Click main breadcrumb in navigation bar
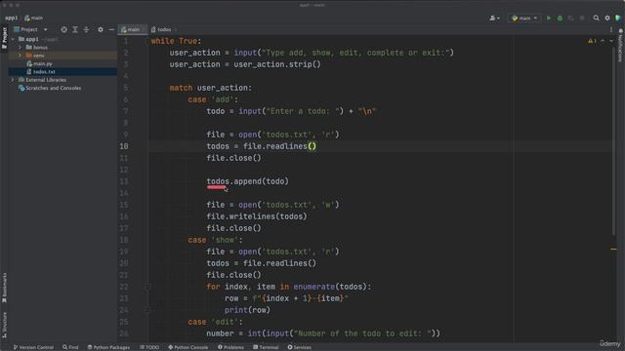 pyautogui.click(x=34, y=18)
